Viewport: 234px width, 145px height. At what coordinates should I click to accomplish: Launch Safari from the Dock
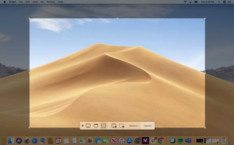[35, 141]
